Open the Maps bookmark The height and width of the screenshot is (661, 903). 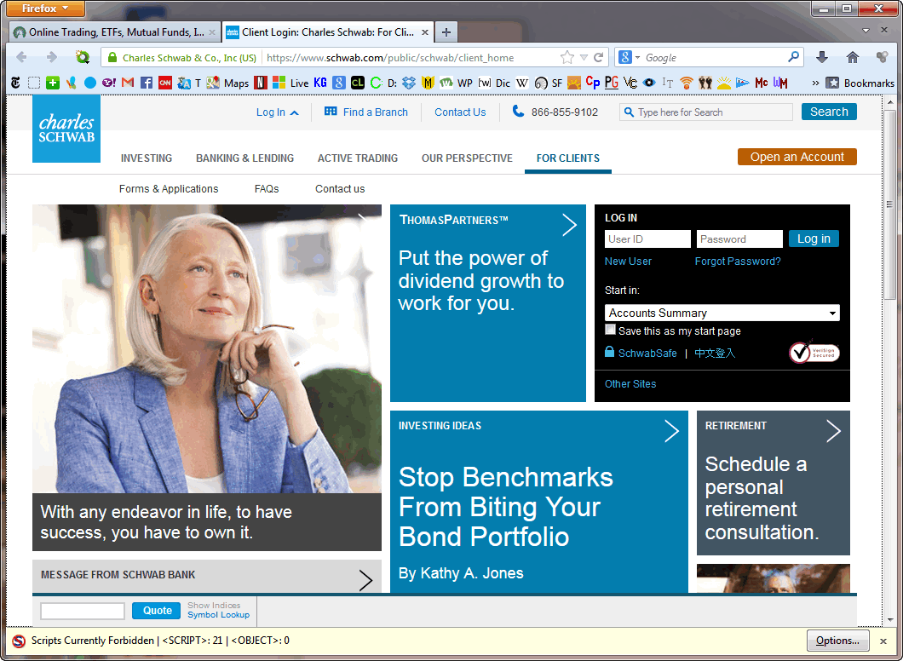pyautogui.click(x=228, y=83)
